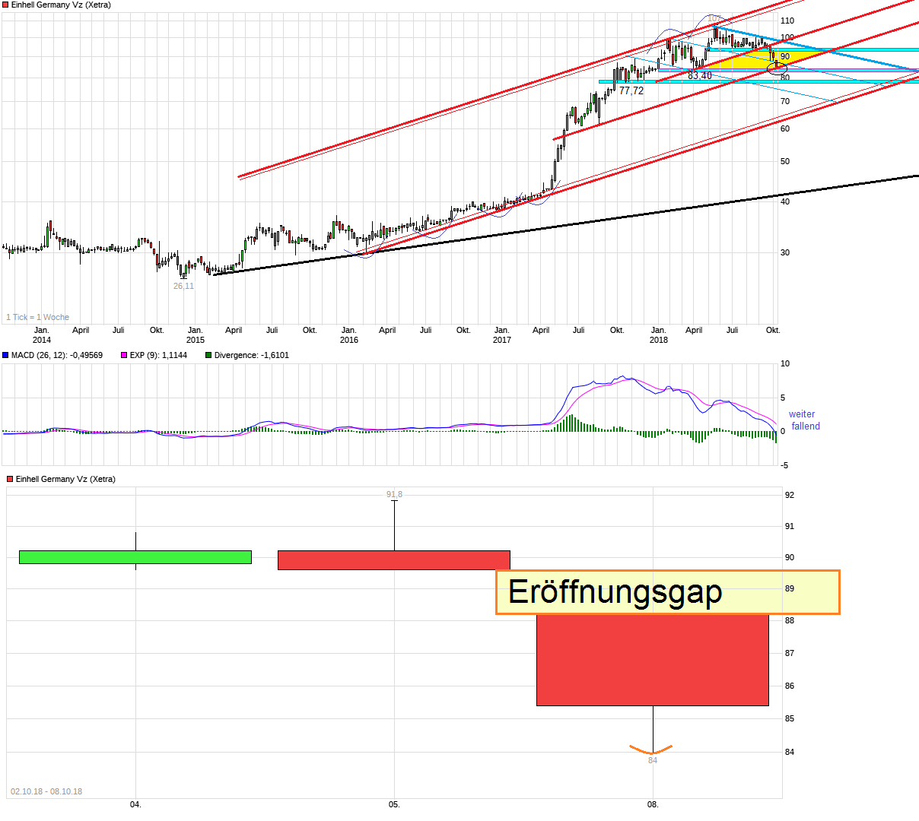Image resolution: width=919 pixels, height=821 pixels.
Task: Click the 'Jan. 2014' axis label
Action: [42, 334]
